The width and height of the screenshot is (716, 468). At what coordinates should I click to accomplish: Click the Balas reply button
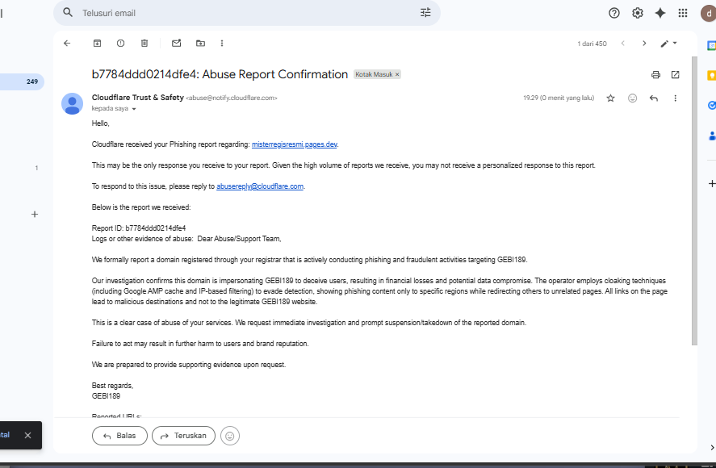pos(119,436)
